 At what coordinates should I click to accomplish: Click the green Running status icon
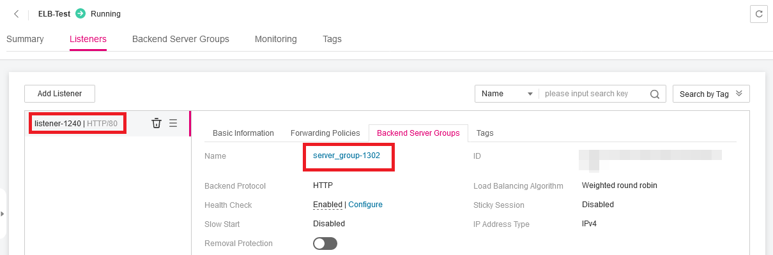tap(80, 13)
